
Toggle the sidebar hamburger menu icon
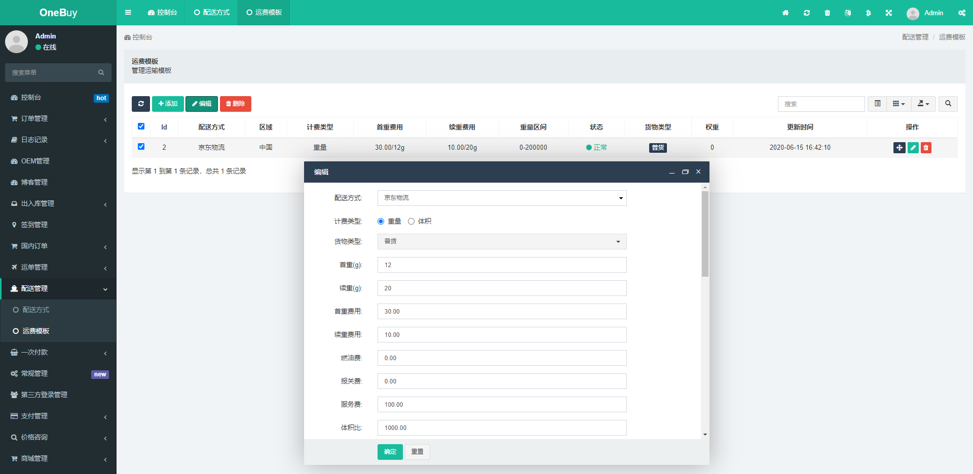pyautogui.click(x=128, y=13)
